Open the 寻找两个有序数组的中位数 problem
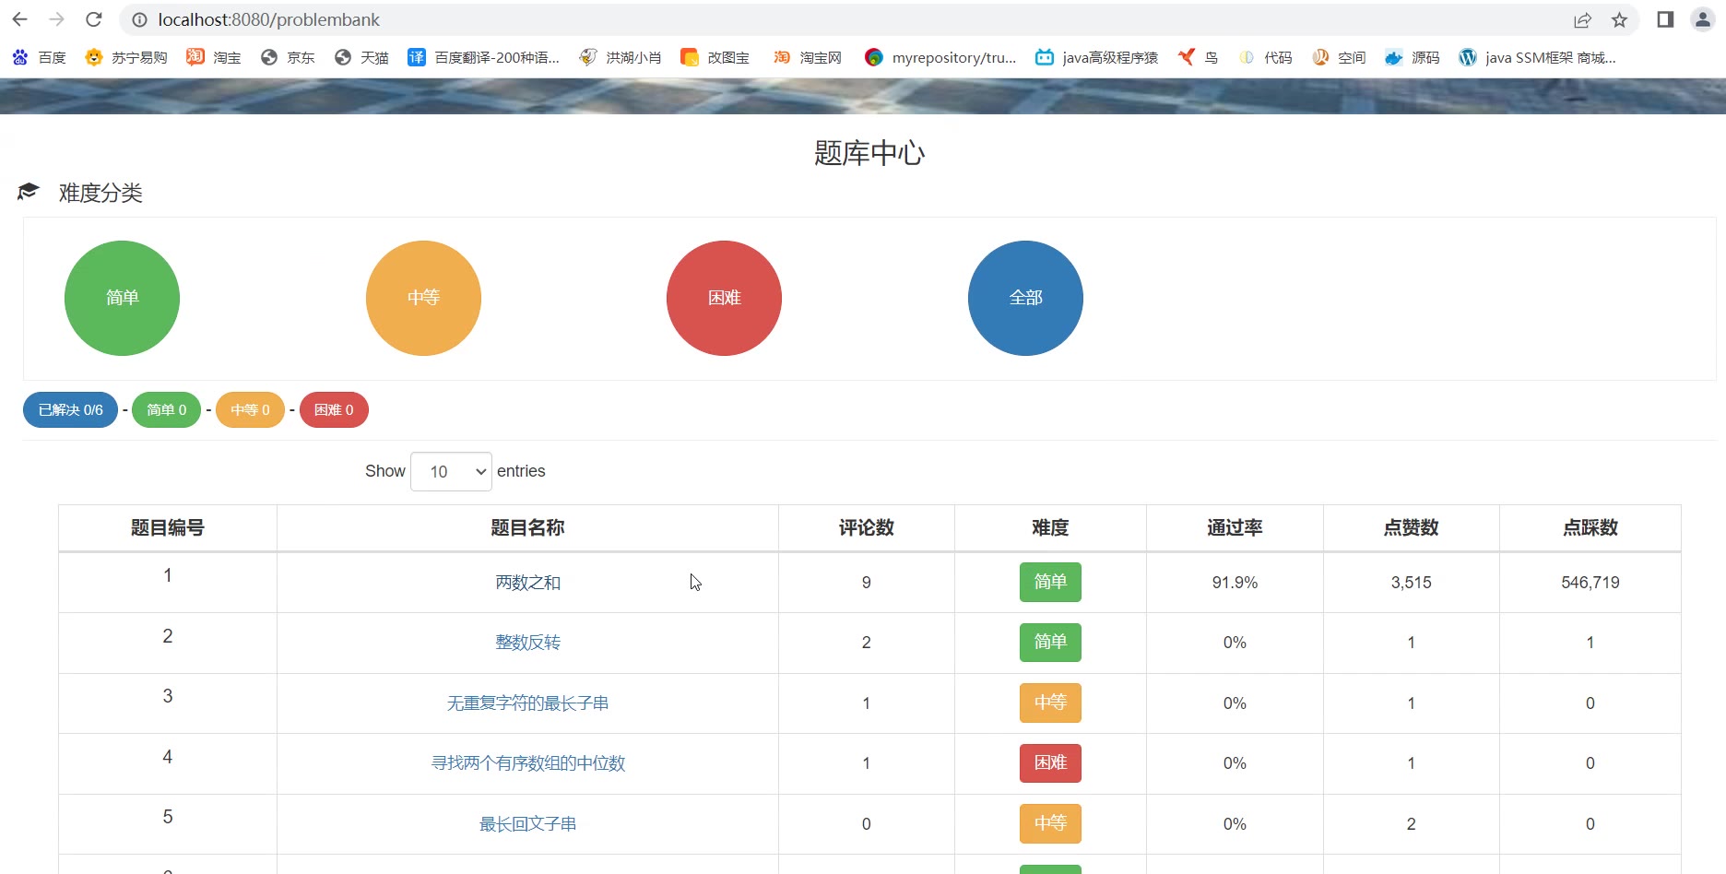The image size is (1726, 874). point(527,763)
